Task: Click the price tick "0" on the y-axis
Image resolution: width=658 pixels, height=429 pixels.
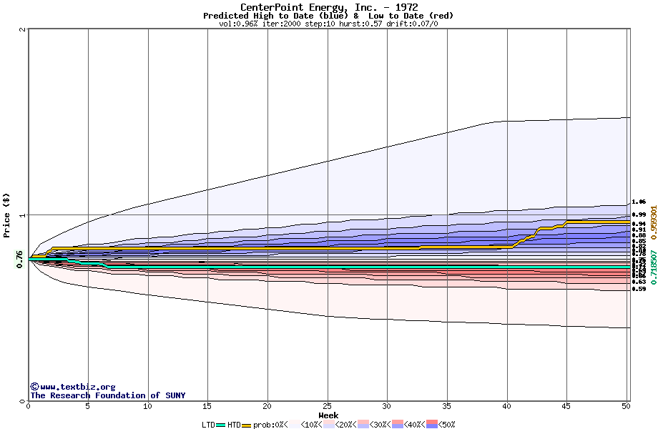Action: (23, 401)
